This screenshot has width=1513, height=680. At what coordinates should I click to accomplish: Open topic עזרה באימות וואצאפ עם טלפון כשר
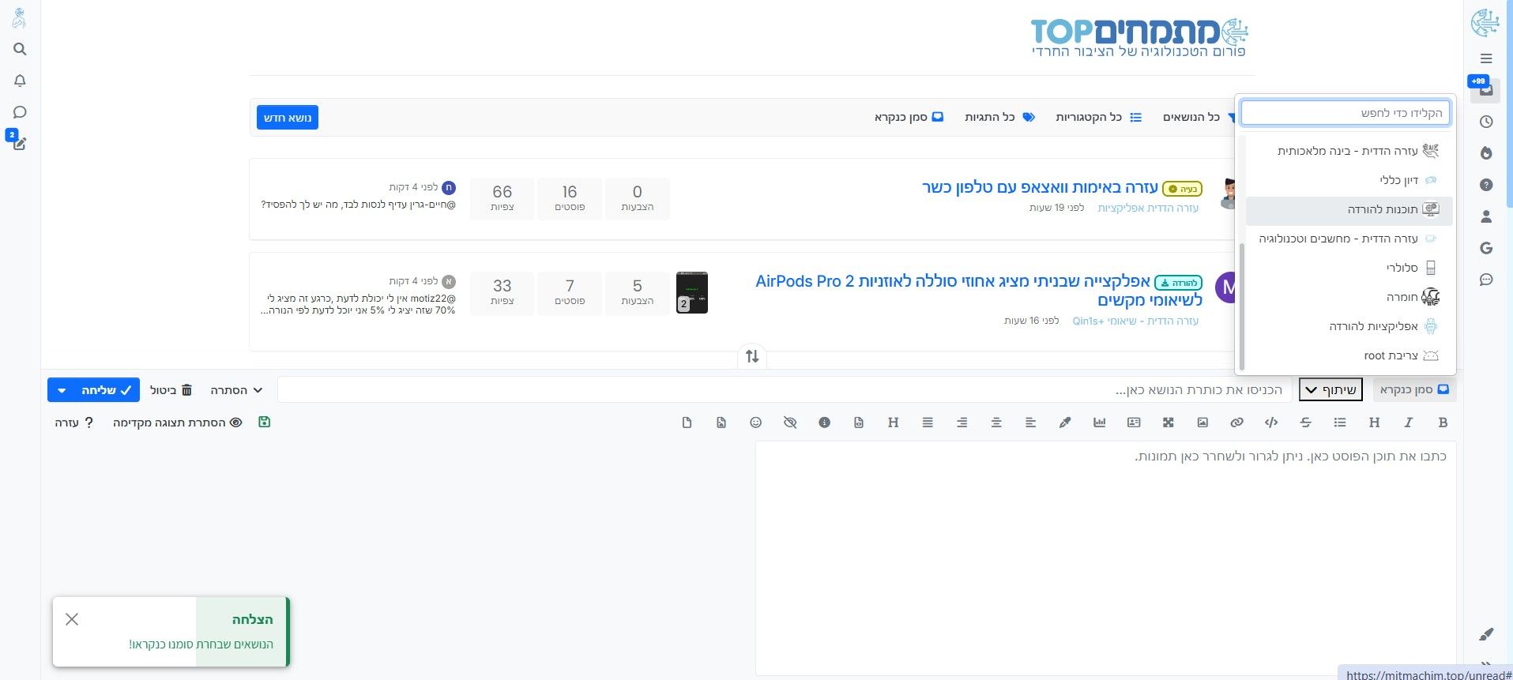click(x=1040, y=187)
